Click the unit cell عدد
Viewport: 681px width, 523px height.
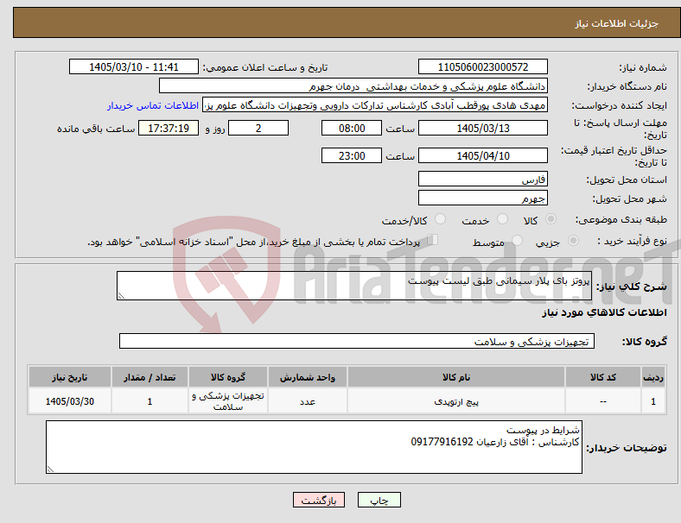[x=308, y=401]
